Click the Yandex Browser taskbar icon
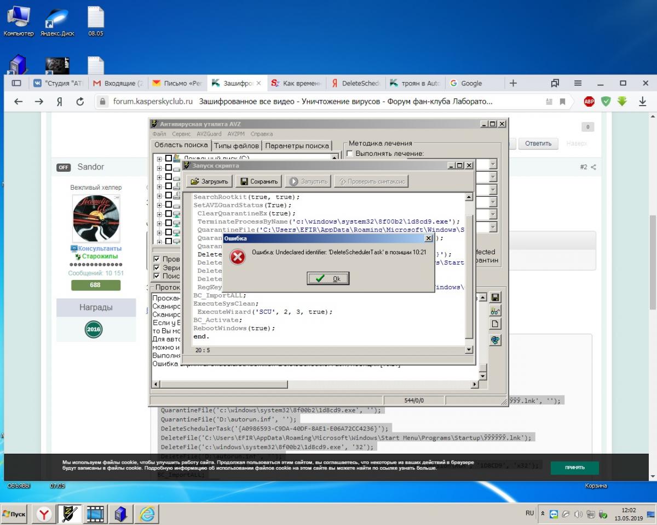 45,514
